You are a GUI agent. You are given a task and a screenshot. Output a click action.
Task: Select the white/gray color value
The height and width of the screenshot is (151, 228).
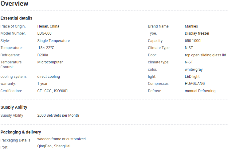coord(194,70)
